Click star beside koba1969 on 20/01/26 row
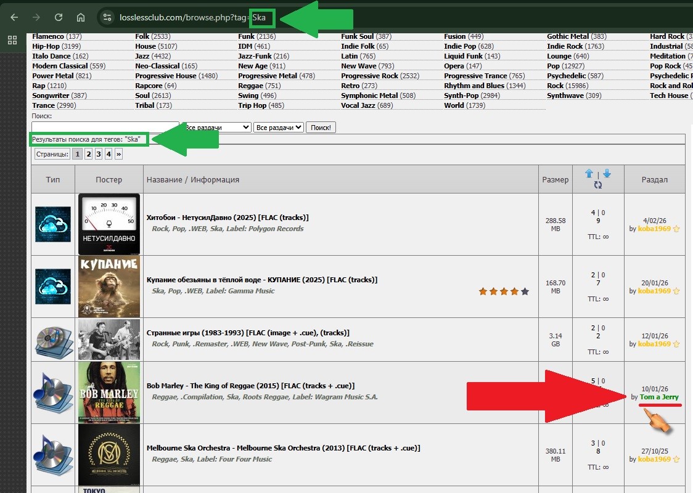The image size is (693, 493). 676,291
